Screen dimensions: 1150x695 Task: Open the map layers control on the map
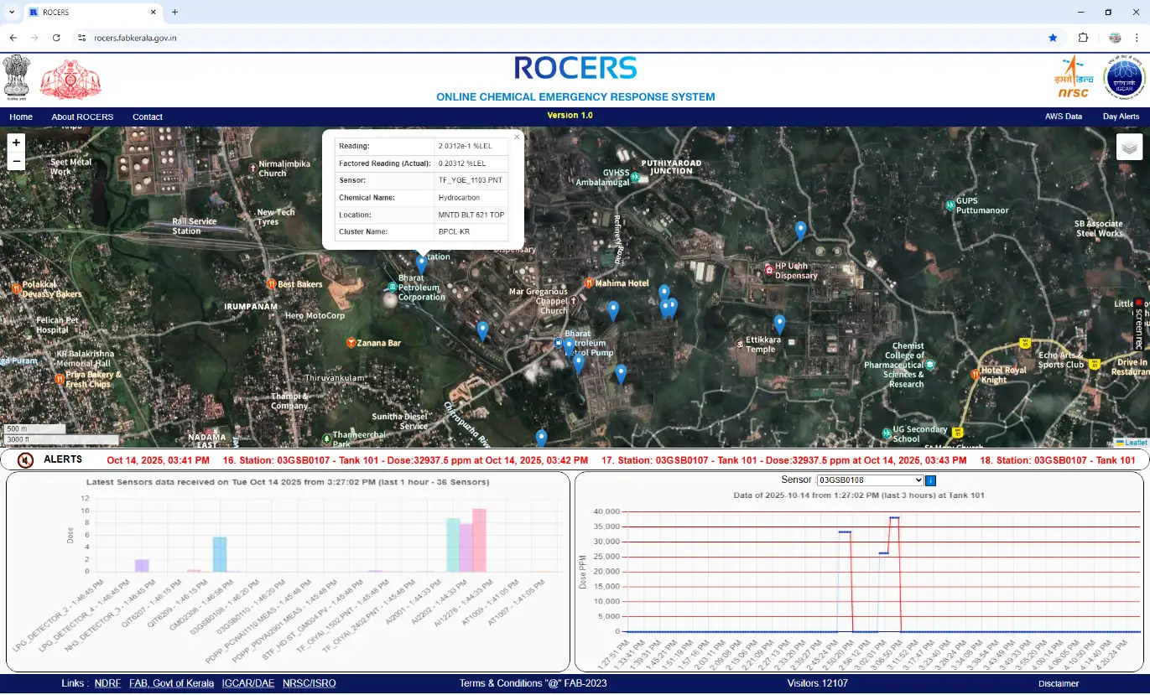[x=1129, y=147]
